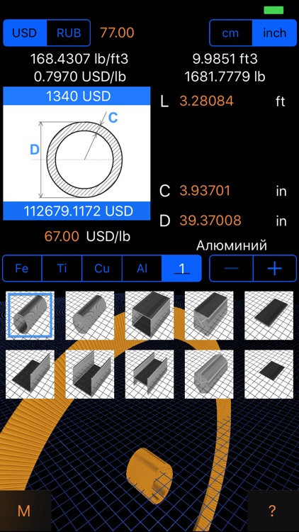This screenshot has height=532, width=299.
Task: Tap the Алюминий material label
Action: point(232,245)
